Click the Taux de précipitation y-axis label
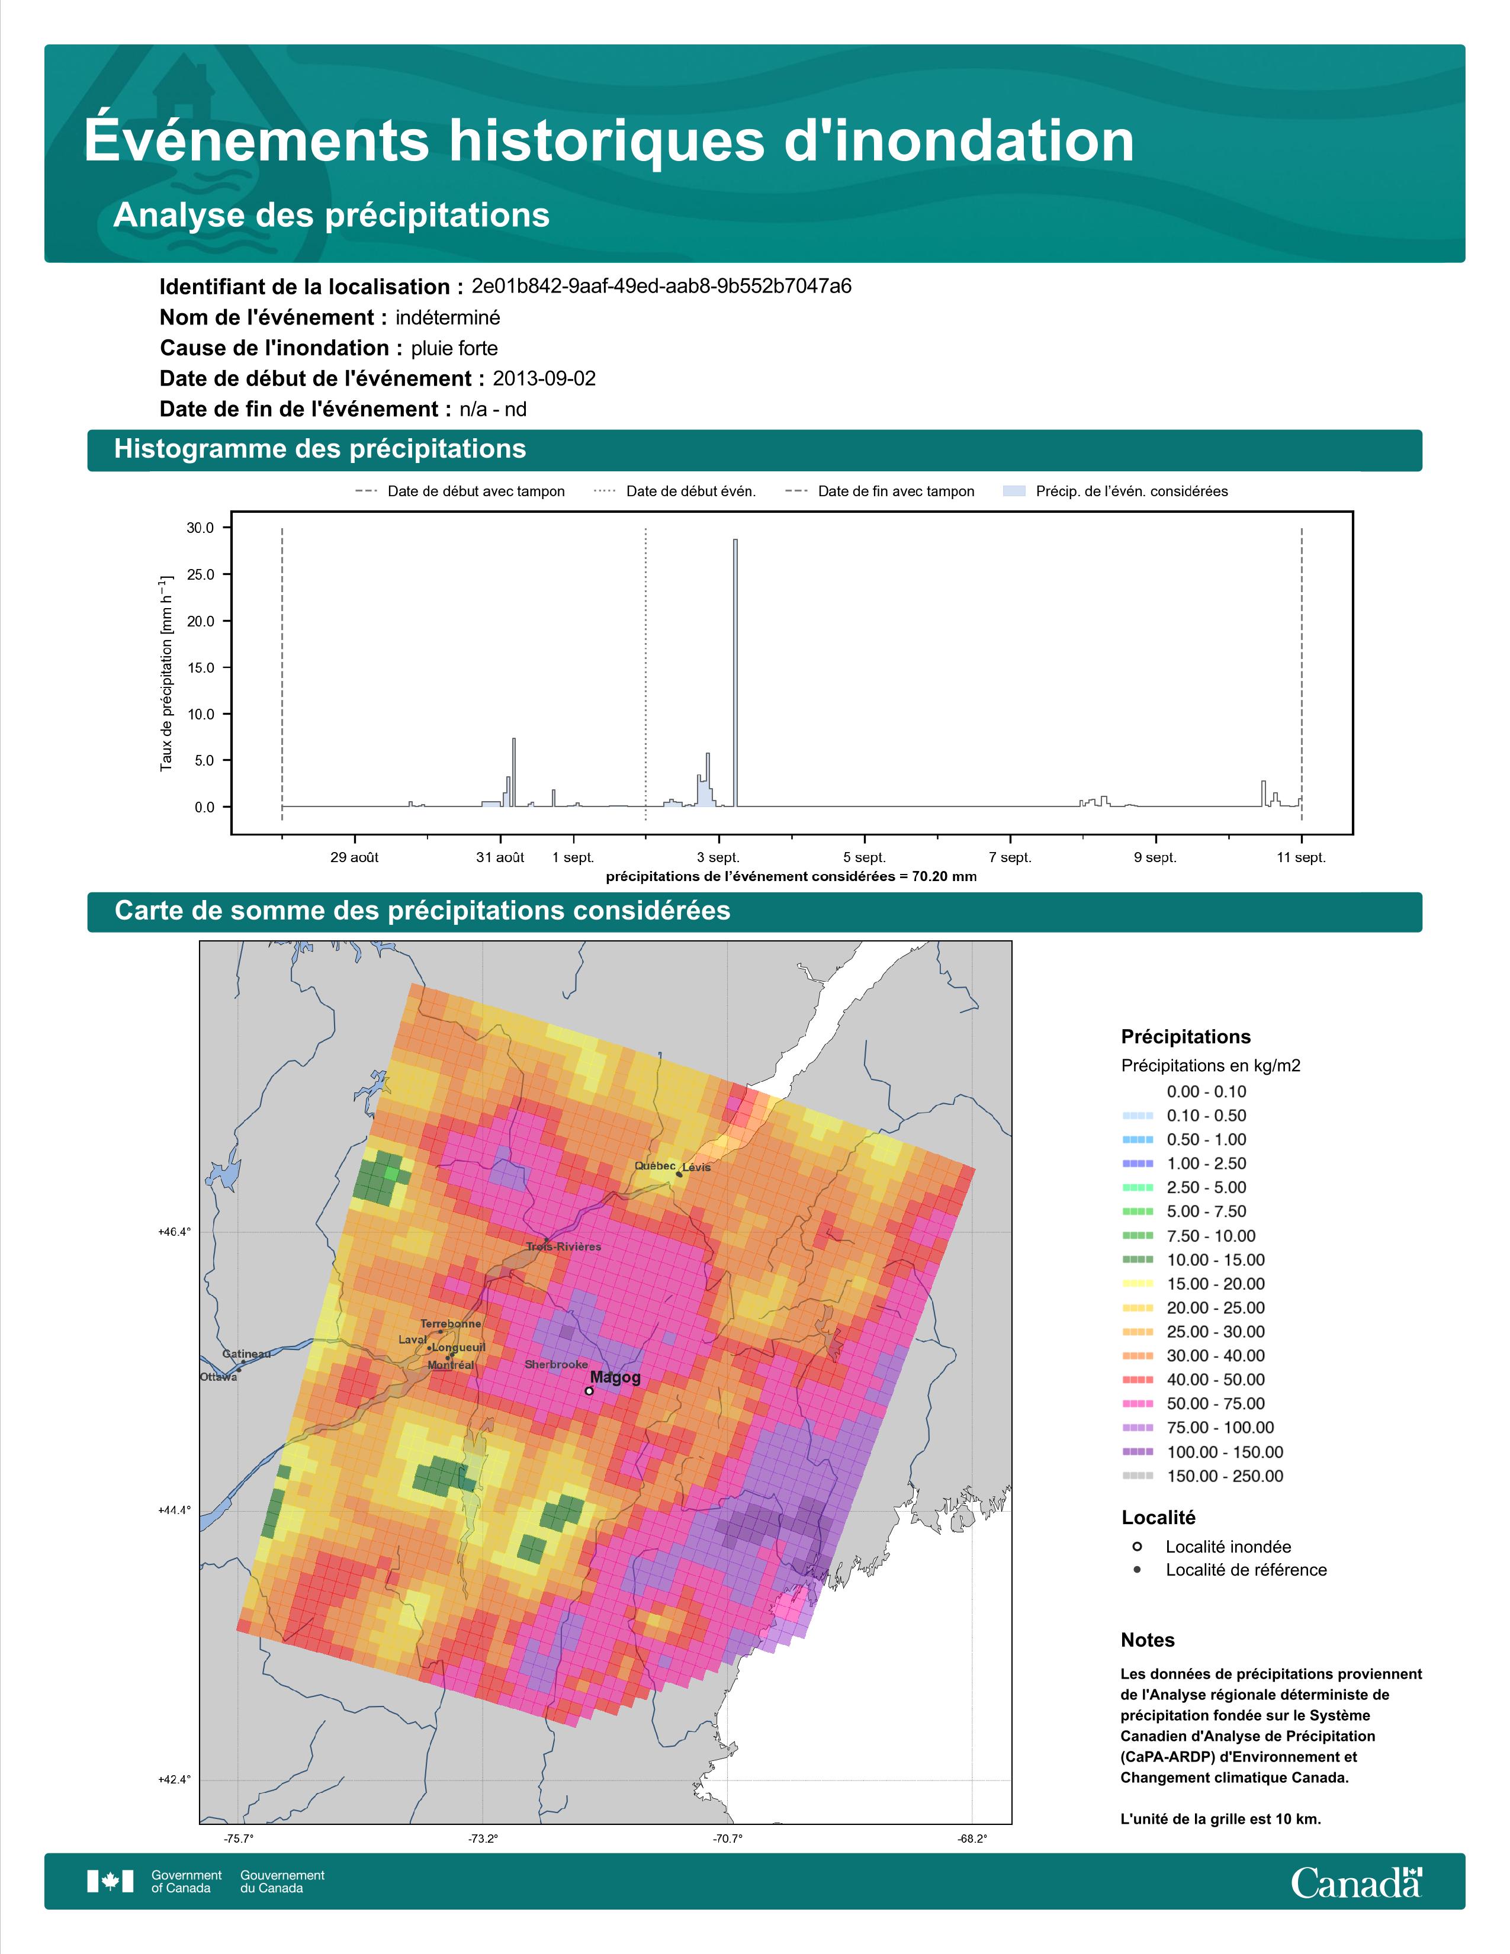1510x1954 pixels. tap(166, 673)
